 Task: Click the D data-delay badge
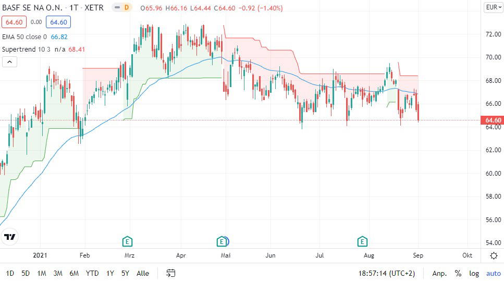click(x=126, y=7)
